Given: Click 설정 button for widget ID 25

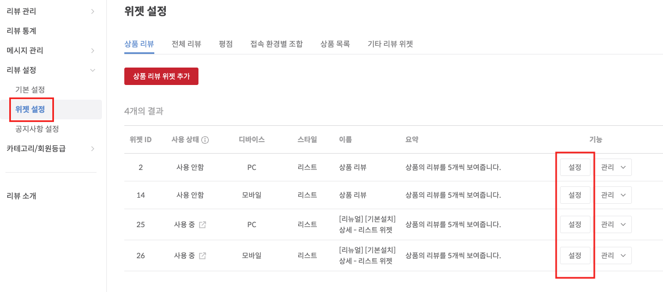Looking at the screenshot, I should click(575, 224).
